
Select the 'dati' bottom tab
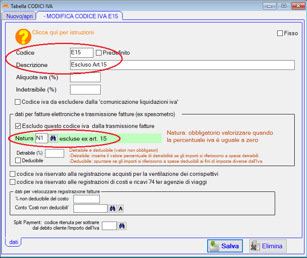[x=14, y=241]
